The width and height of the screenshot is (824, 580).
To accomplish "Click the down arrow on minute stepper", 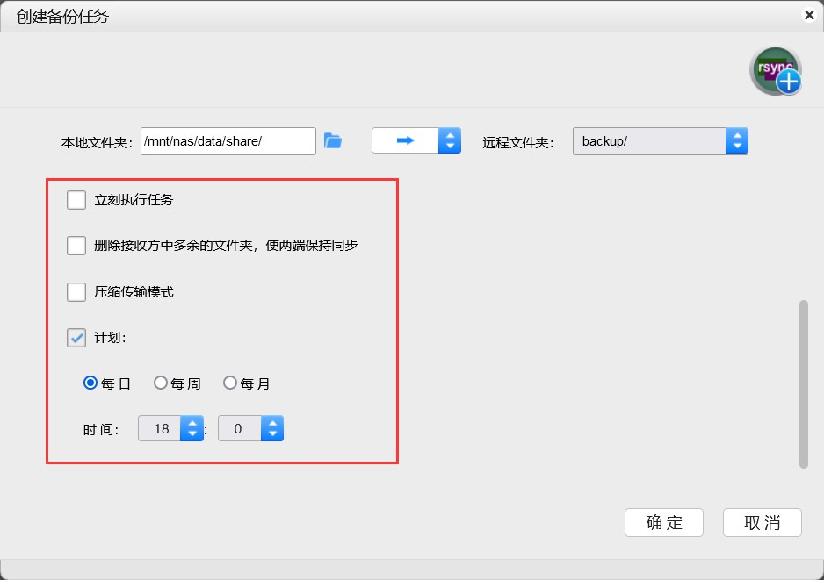I will point(272,433).
